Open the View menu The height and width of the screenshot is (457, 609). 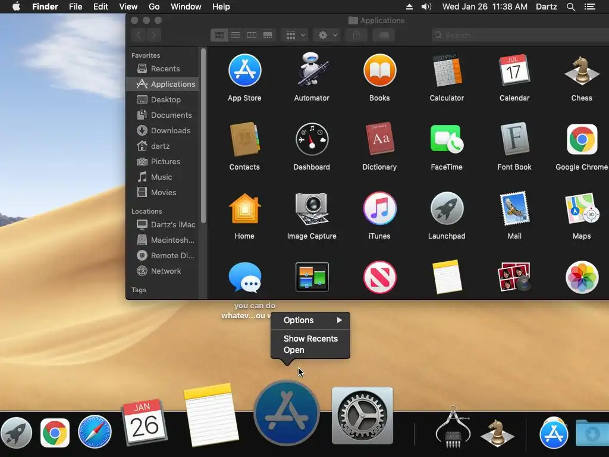(x=128, y=7)
